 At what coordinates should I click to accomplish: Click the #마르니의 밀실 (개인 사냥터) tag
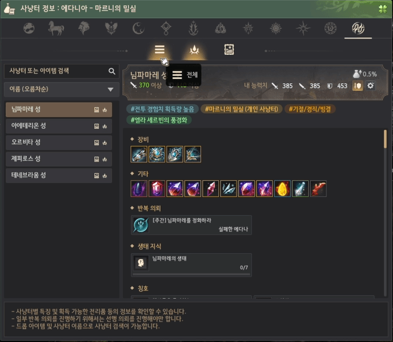pos(241,109)
